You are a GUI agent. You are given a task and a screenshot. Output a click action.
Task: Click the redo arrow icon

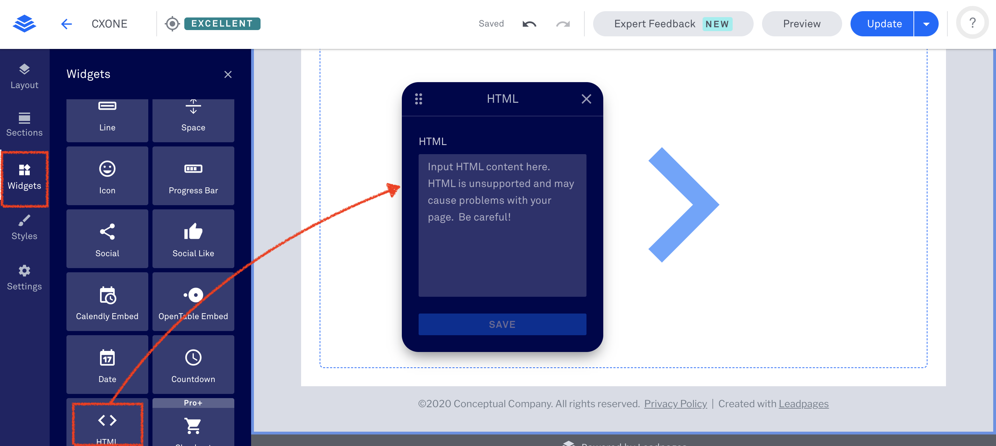(563, 23)
